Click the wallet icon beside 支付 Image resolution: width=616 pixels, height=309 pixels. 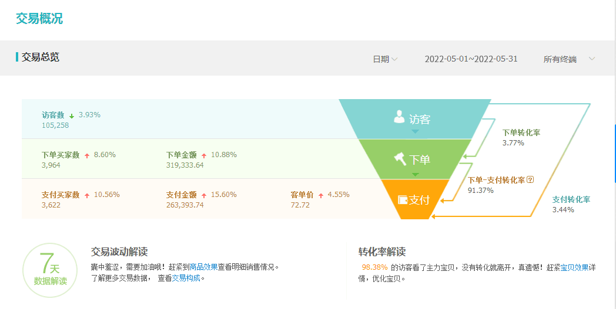point(403,199)
